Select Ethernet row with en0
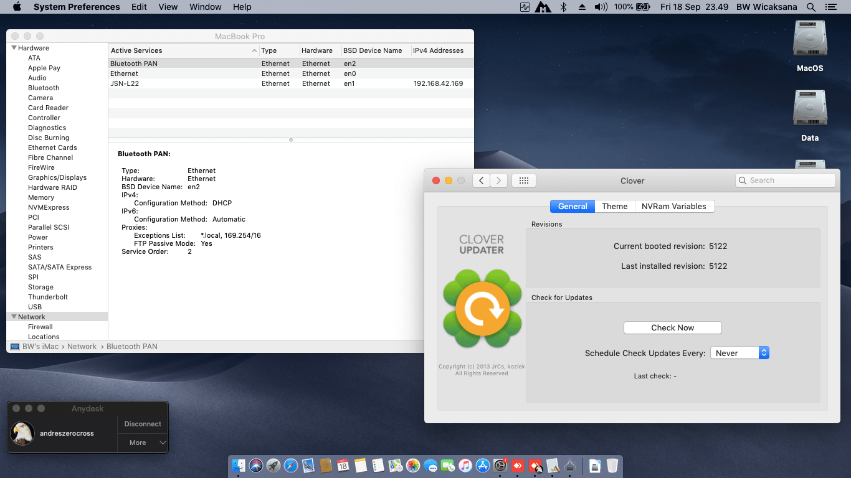 pyautogui.click(x=291, y=73)
